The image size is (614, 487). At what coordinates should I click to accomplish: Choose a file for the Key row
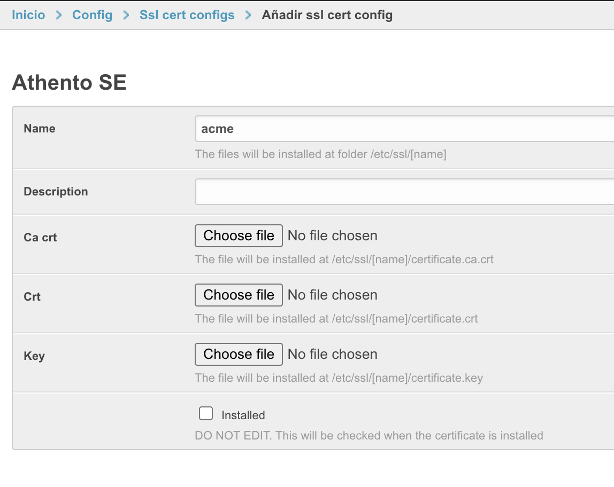pos(239,355)
